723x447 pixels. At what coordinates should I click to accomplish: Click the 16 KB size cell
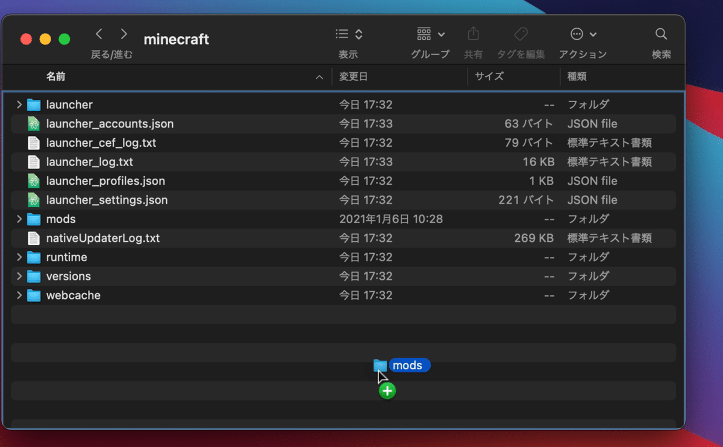(x=538, y=162)
